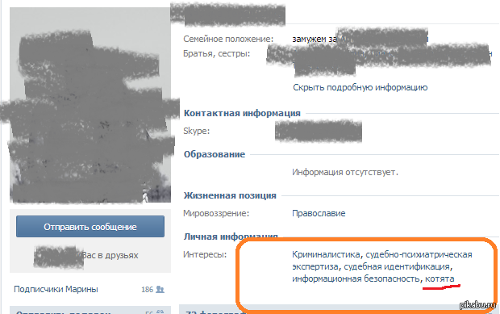Click the followers icon next to 186
Screen dimensions: 500x314
point(160,290)
